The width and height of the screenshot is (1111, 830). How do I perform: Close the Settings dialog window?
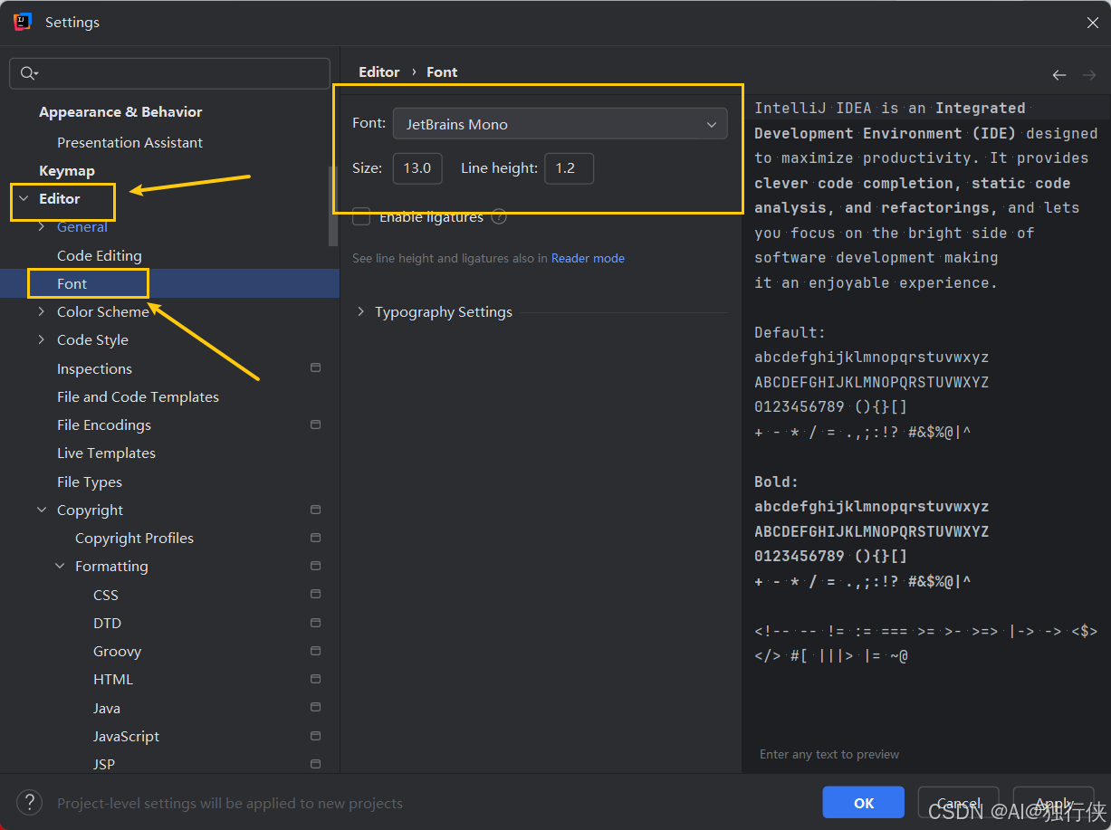(1093, 23)
